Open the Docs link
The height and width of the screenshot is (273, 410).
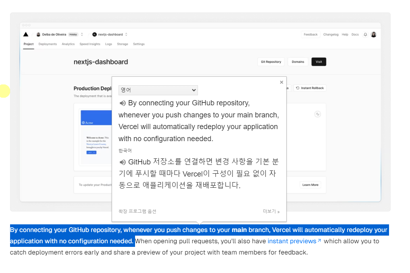coord(355,35)
